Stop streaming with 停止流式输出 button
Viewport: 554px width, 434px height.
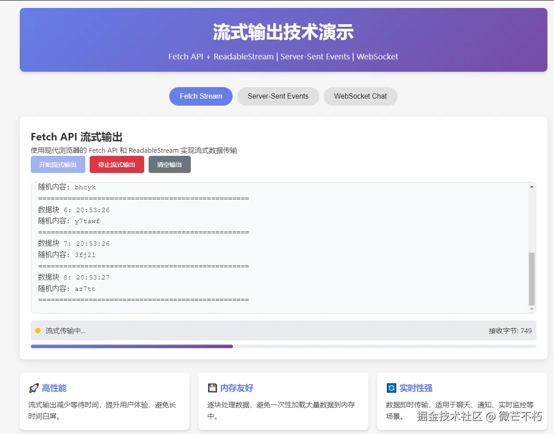(x=117, y=165)
